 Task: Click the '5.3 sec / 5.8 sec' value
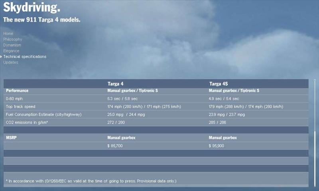122,99
